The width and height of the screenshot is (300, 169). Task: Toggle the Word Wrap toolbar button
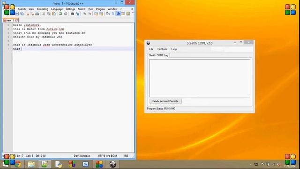(x=108, y=14)
